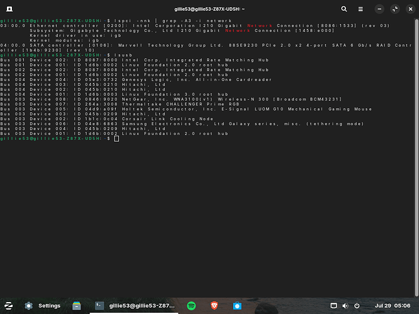
Task: Click the 'lsusb' command text
Action: tap(123, 55)
